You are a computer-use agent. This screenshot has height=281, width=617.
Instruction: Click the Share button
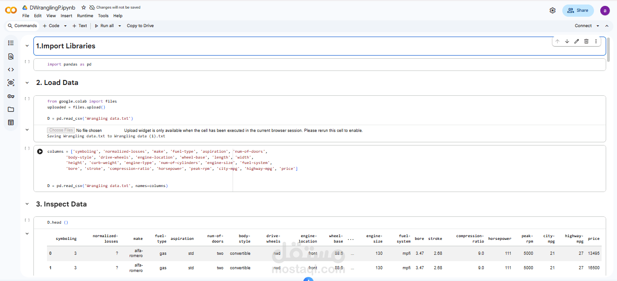pos(578,10)
